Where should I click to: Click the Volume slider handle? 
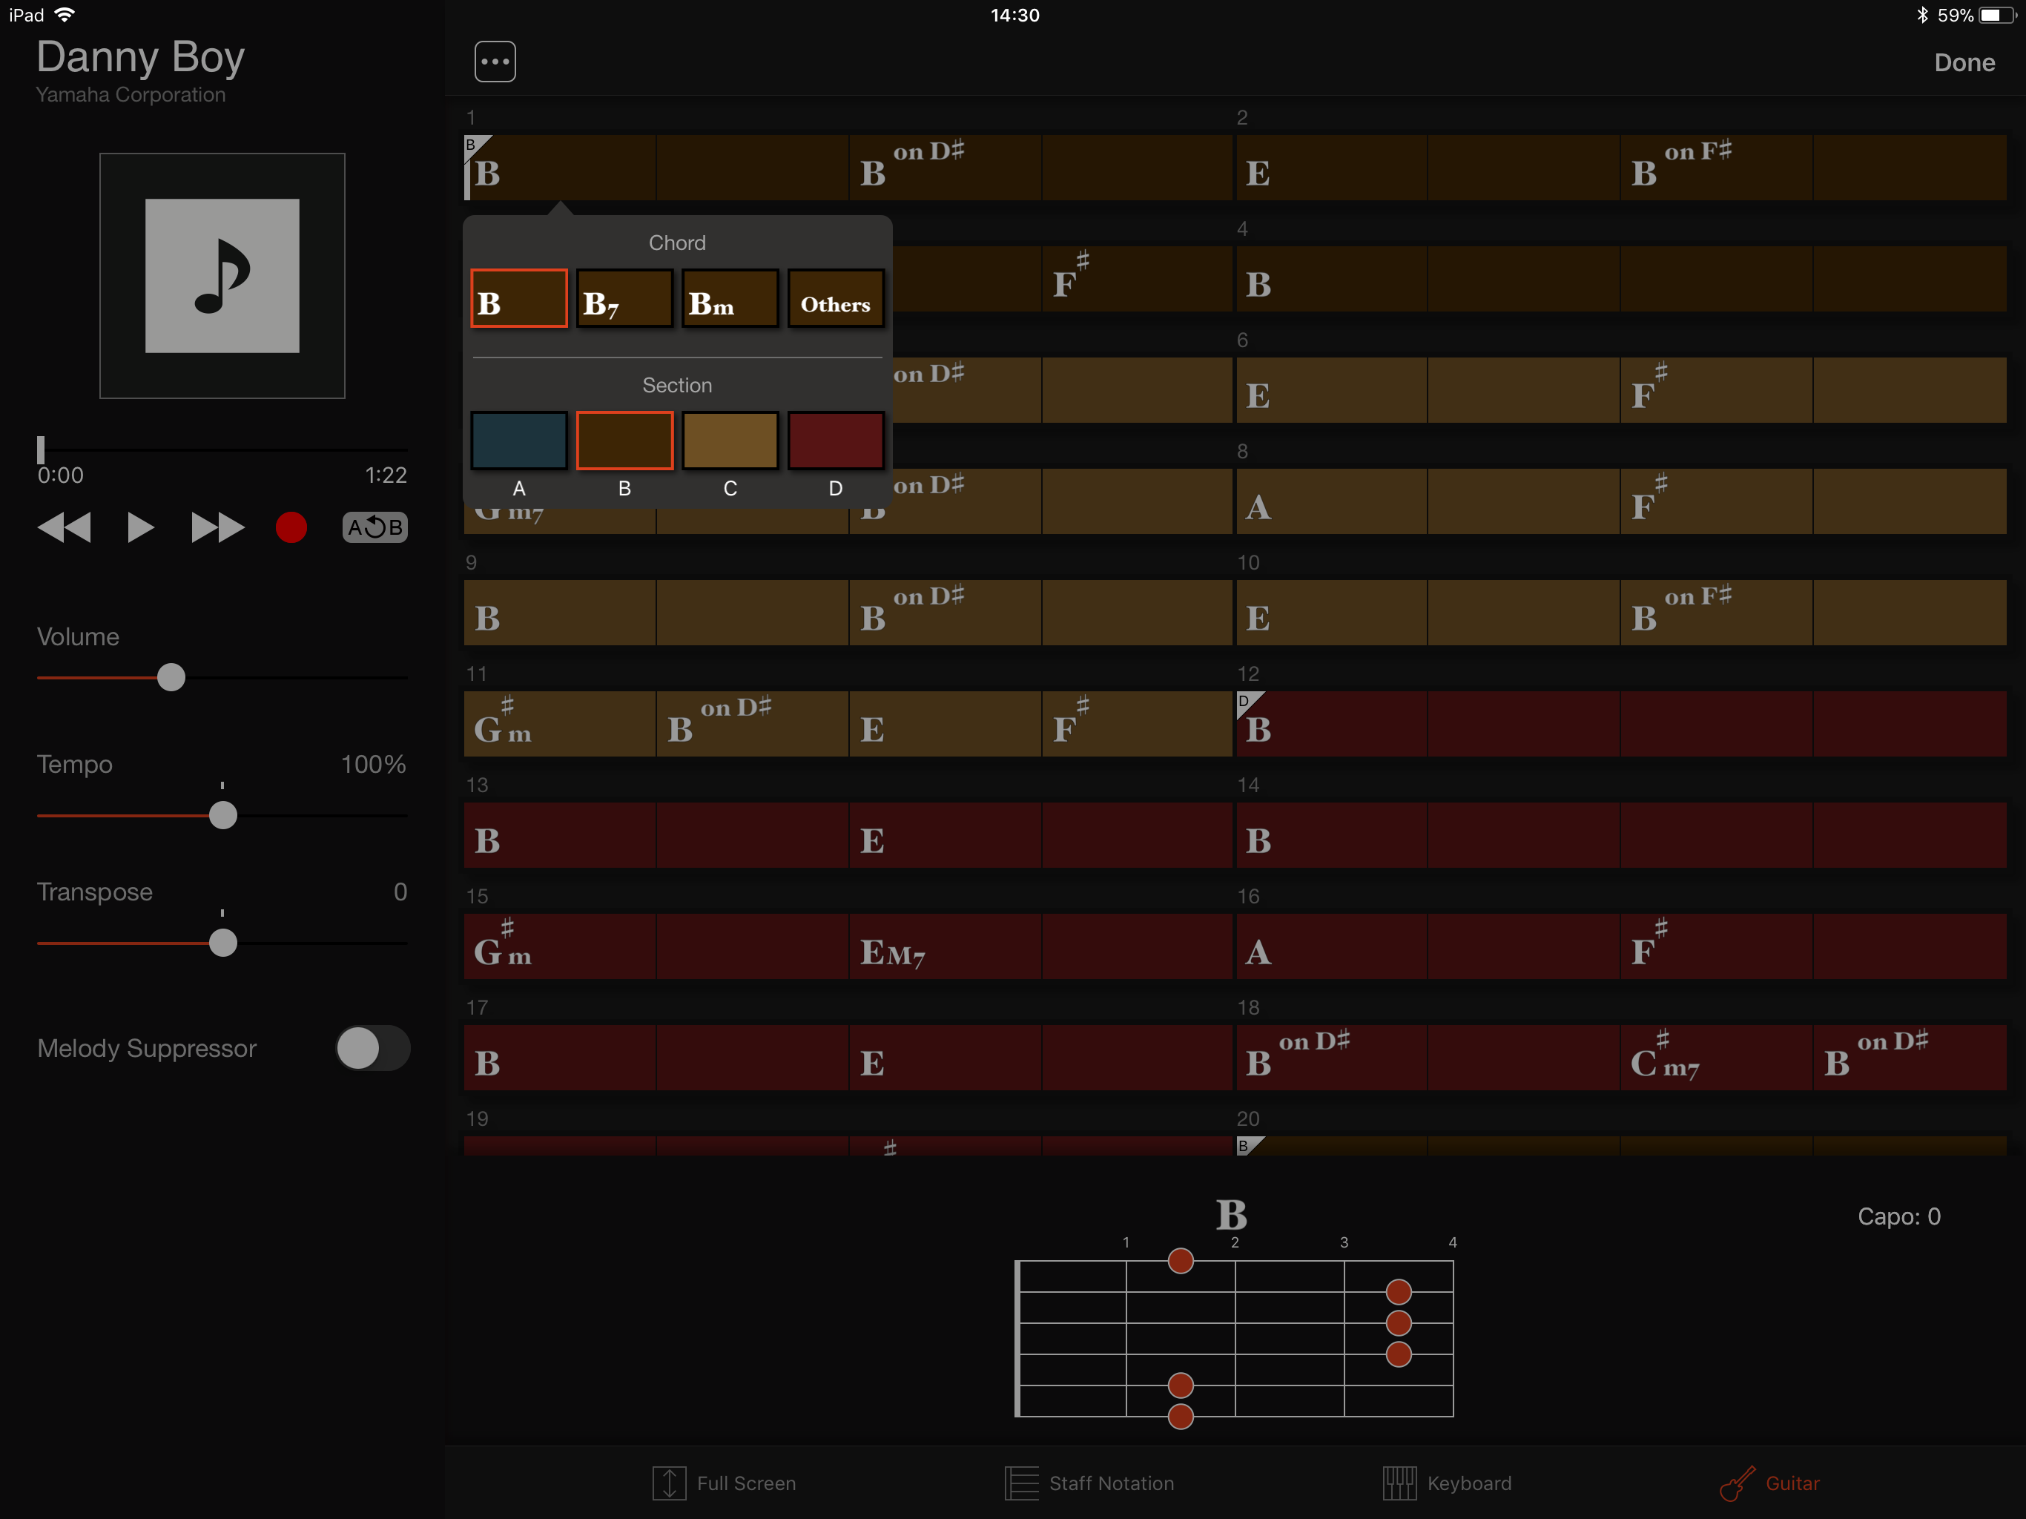coord(171,678)
